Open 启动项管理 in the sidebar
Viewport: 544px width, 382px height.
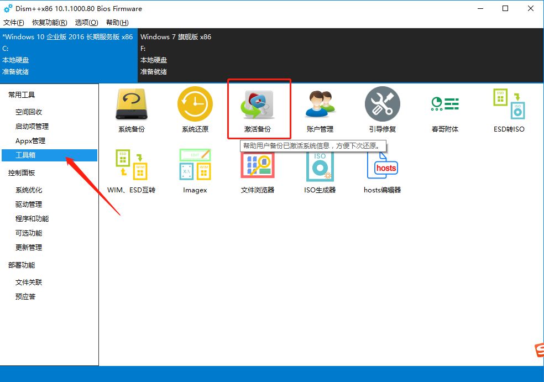[32, 126]
